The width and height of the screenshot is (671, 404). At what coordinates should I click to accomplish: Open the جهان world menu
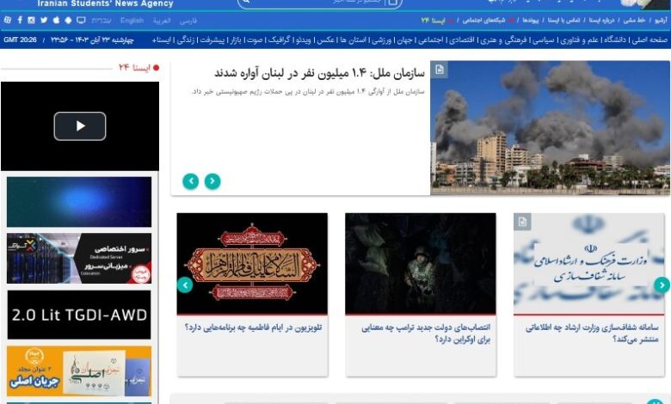pos(404,40)
